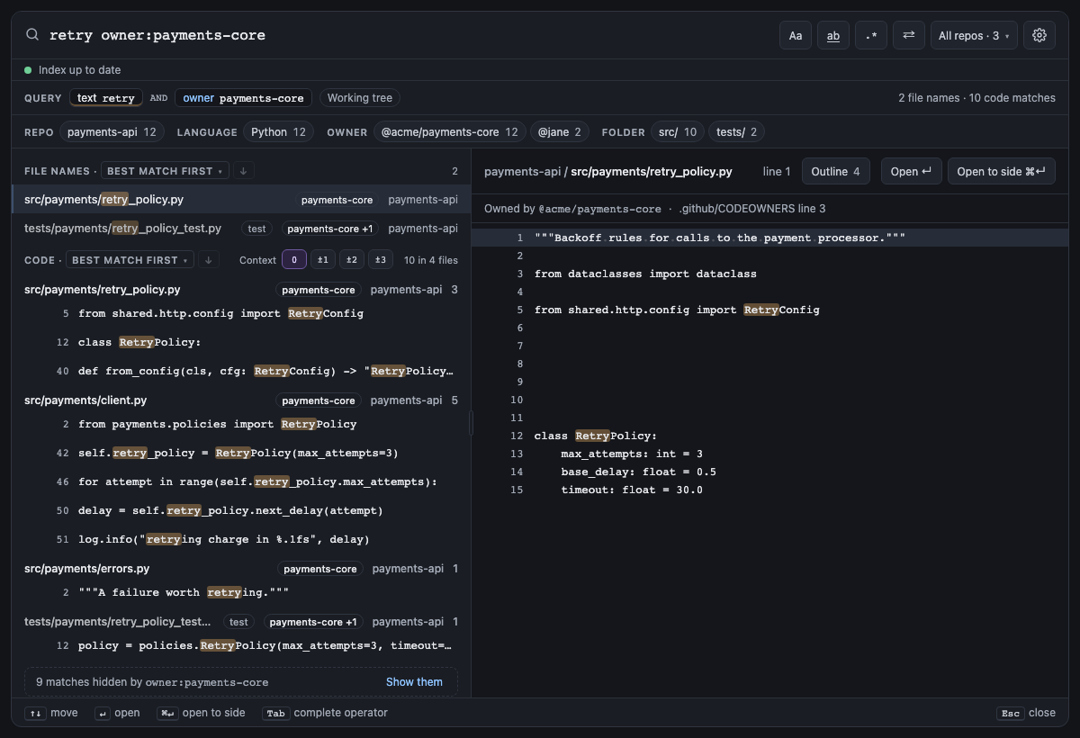Screen dimensions: 1080x738
Task: Click 'Show them' hidden matches link
Action: (x=414, y=682)
